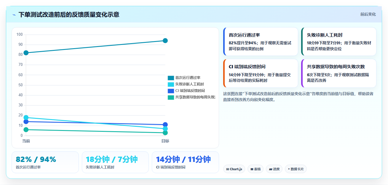Click the 进度 chip icon

tap(271, 169)
